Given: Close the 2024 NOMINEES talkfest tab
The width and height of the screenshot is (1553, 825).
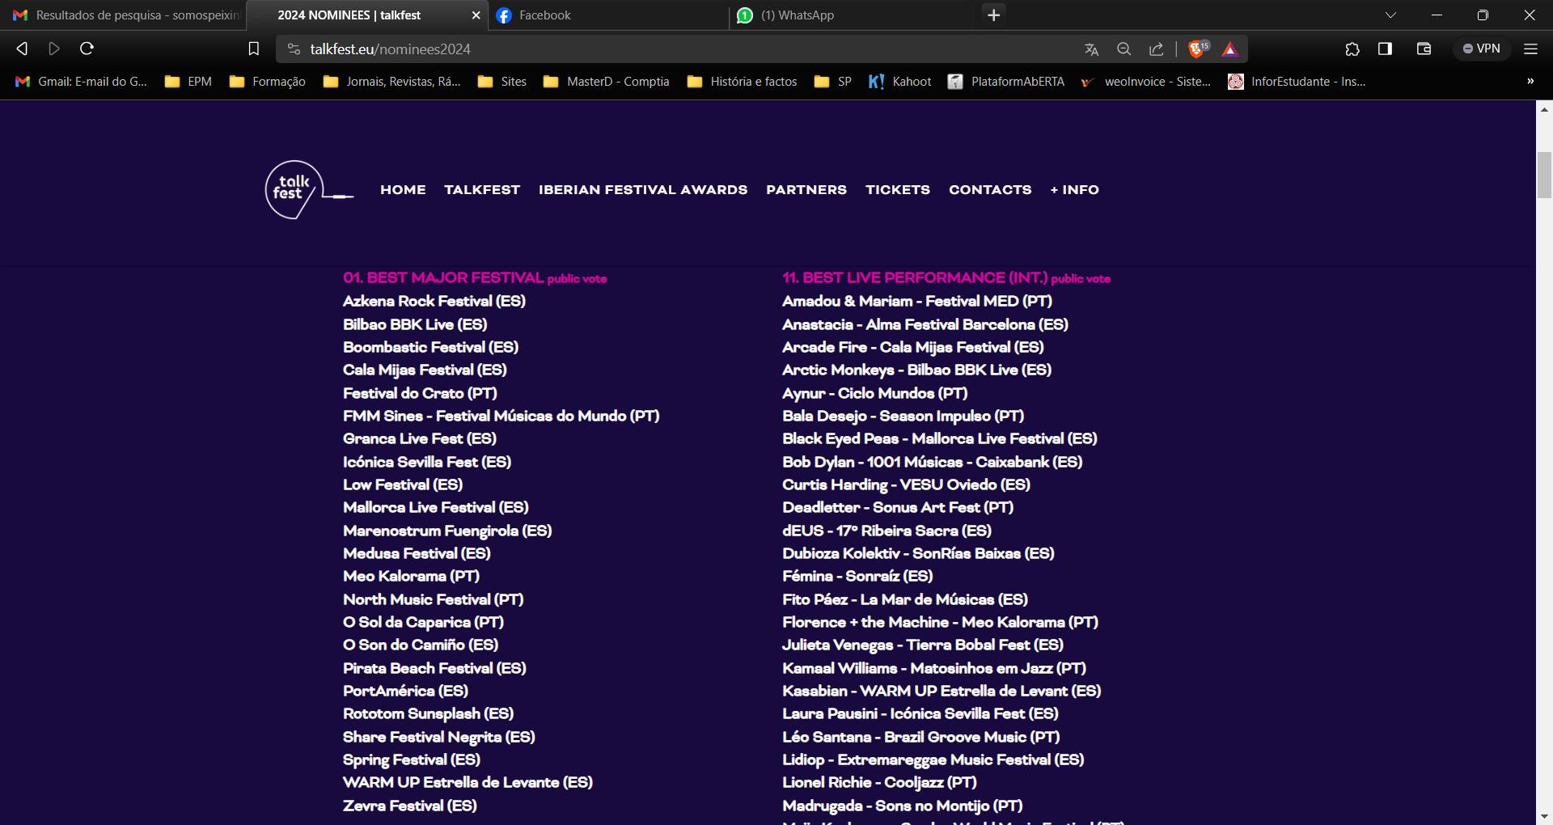Looking at the screenshot, I should [476, 15].
